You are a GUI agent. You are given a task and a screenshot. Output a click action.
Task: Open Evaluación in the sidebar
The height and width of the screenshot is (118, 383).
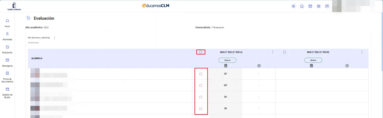(x=7, y=49)
